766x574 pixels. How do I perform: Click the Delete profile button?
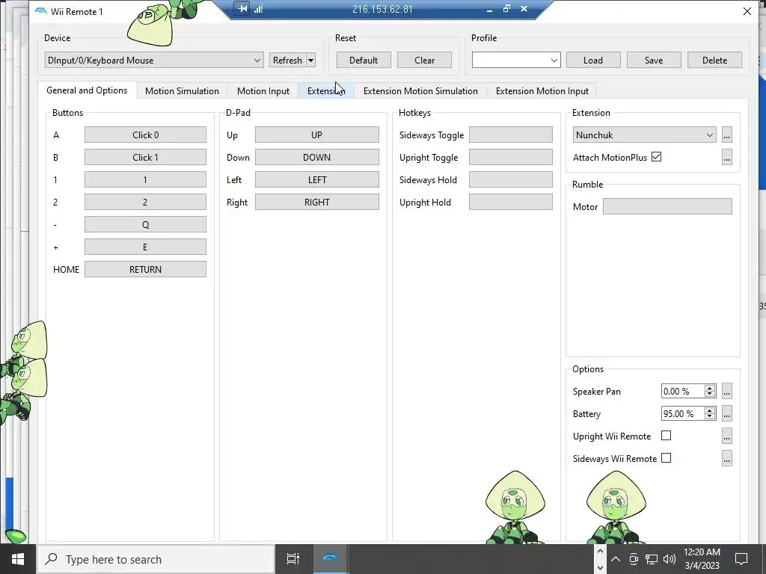click(714, 61)
